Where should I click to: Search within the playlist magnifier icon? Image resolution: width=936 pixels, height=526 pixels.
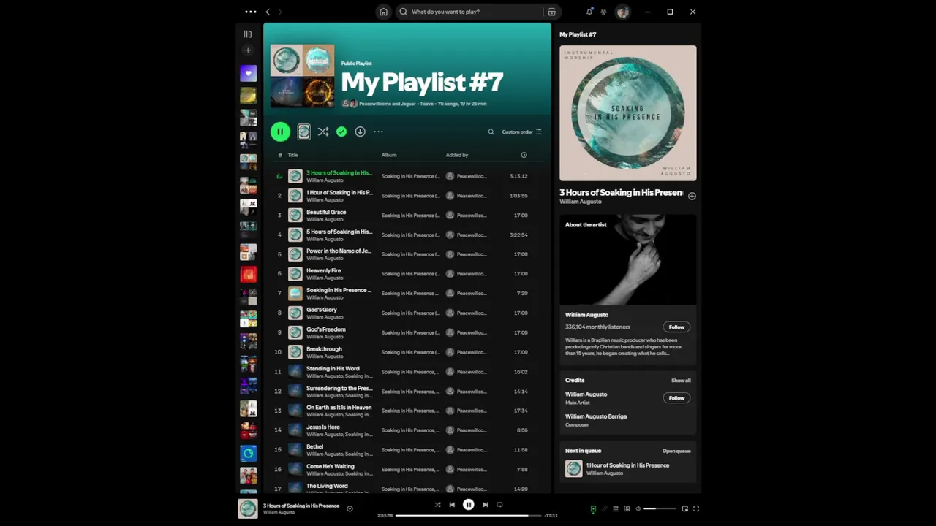tap(491, 132)
